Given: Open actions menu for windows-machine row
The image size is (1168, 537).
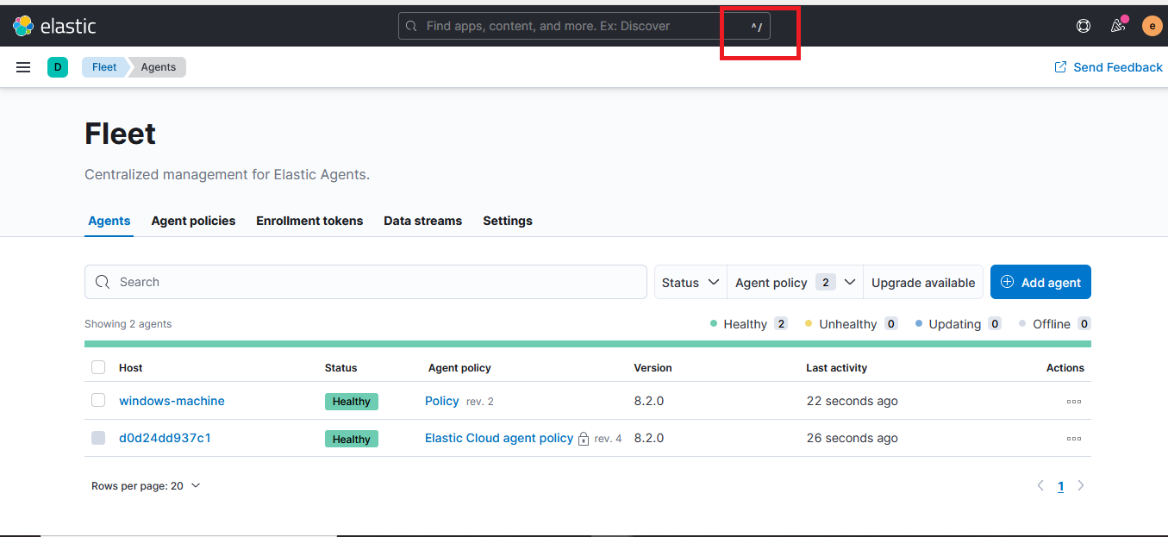Looking at the screenshot, I should 1073,402.
